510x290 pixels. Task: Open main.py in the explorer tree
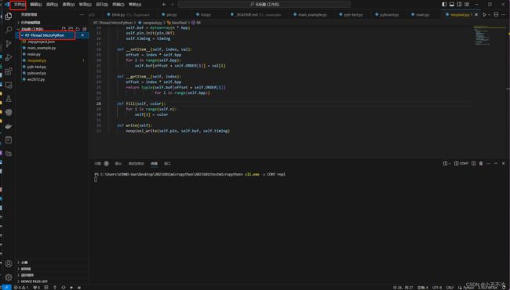coord(52,54)
